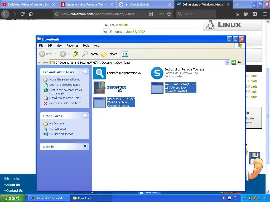The image size is (270, 202).
Task: Show Firefox sidebars icon
Action: point(255,14)
